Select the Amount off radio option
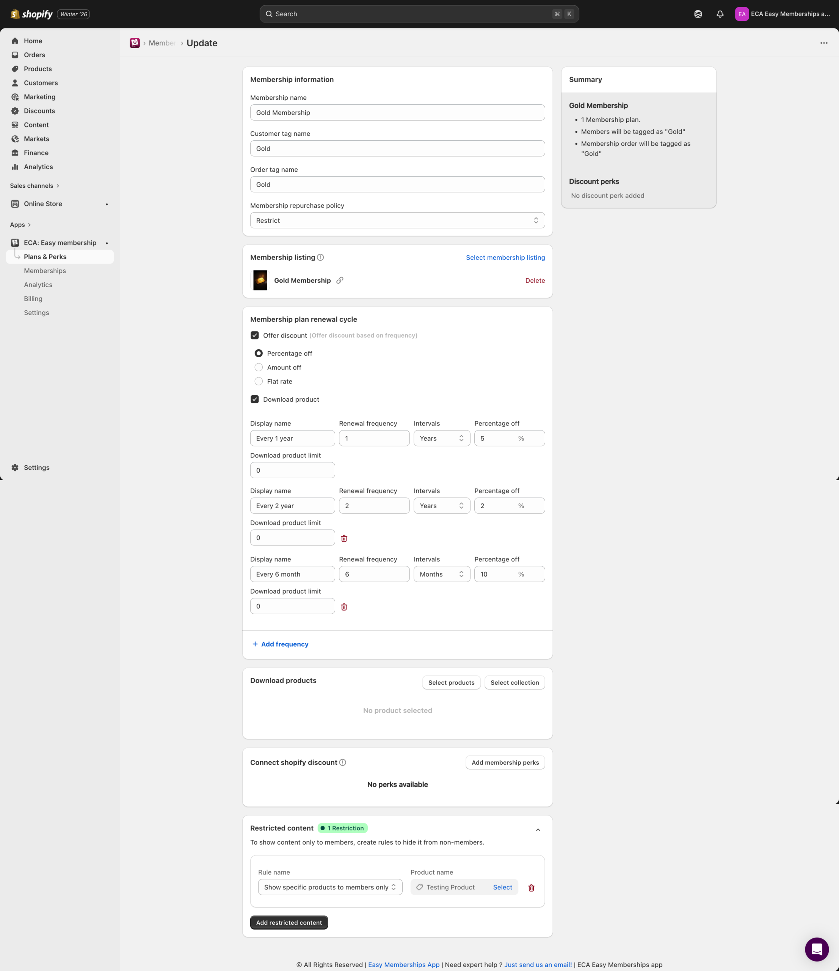The width and height of the screenshot is (839, 971). coord(259,368)
